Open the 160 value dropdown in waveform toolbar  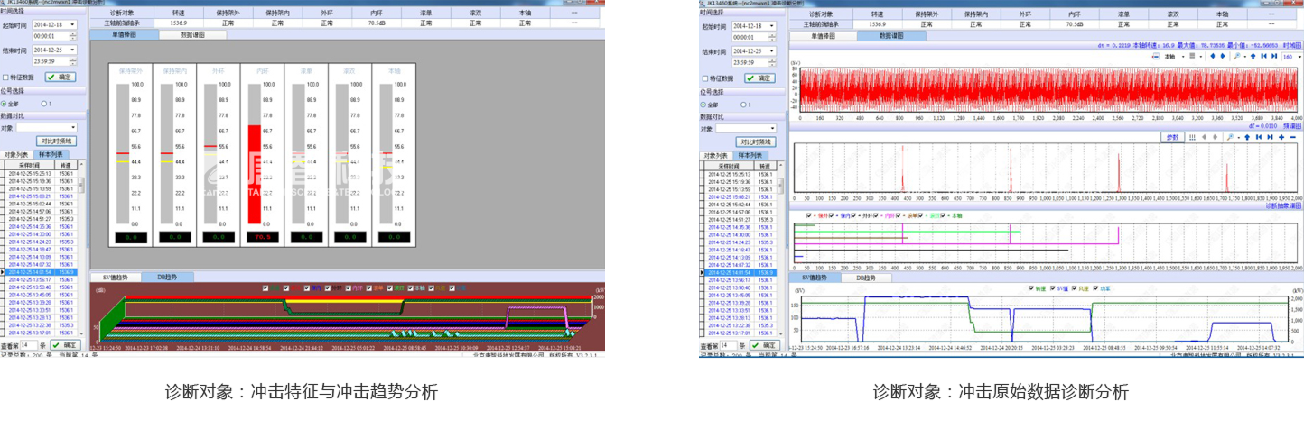pos(1298,57)
